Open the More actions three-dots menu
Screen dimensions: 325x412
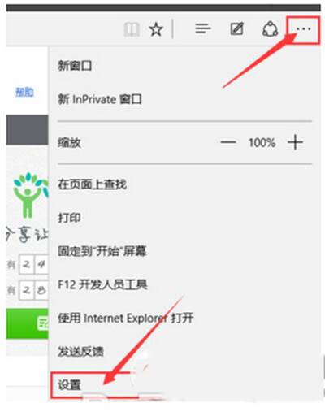tap(303, 29)
